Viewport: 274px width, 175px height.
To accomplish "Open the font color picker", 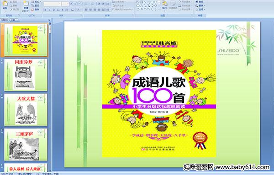I will pyautogui.click(x=79, y=10).
